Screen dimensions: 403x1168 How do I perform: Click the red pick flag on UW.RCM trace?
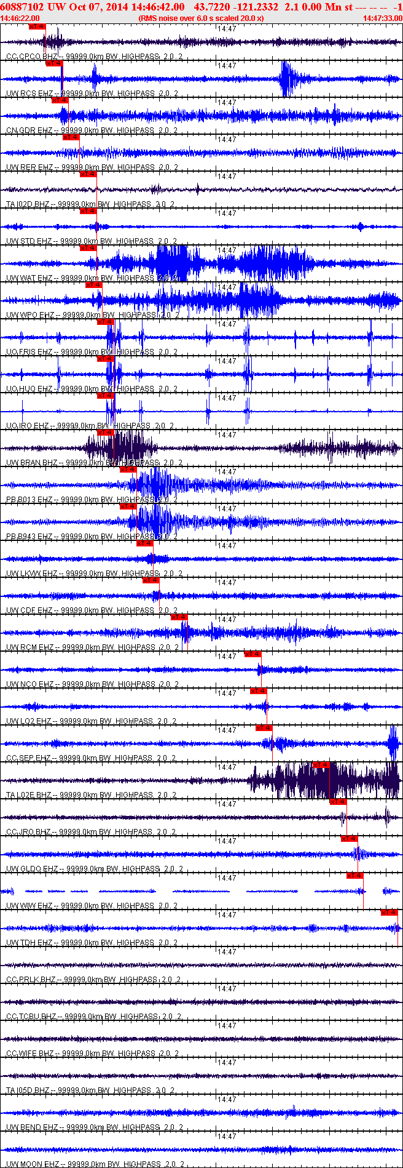pos(178,617)
